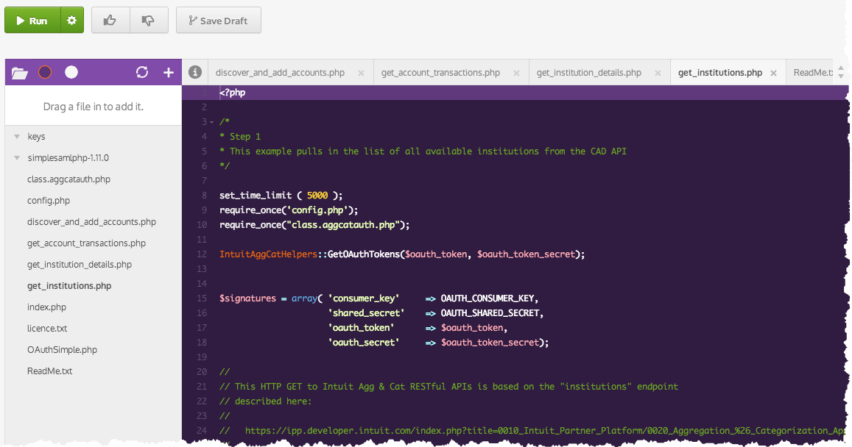This screenshot has height=447, width=852.
Task: Open discover_and_add_accounts.php in file list
Action: point(91,222)
